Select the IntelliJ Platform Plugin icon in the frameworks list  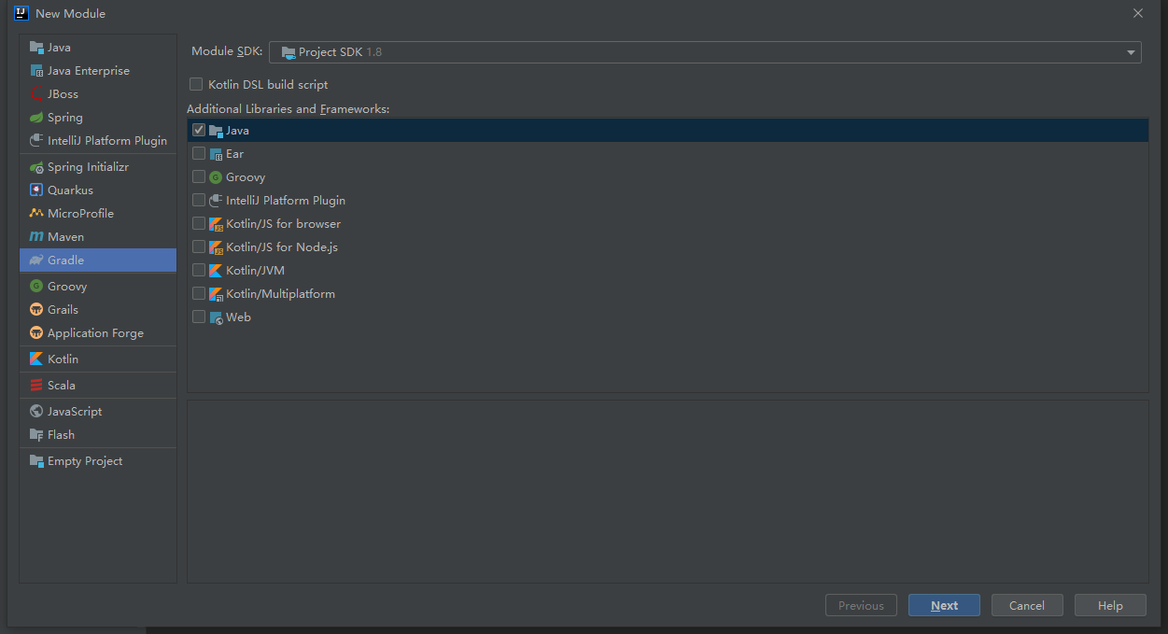click(x=216, y=201)
